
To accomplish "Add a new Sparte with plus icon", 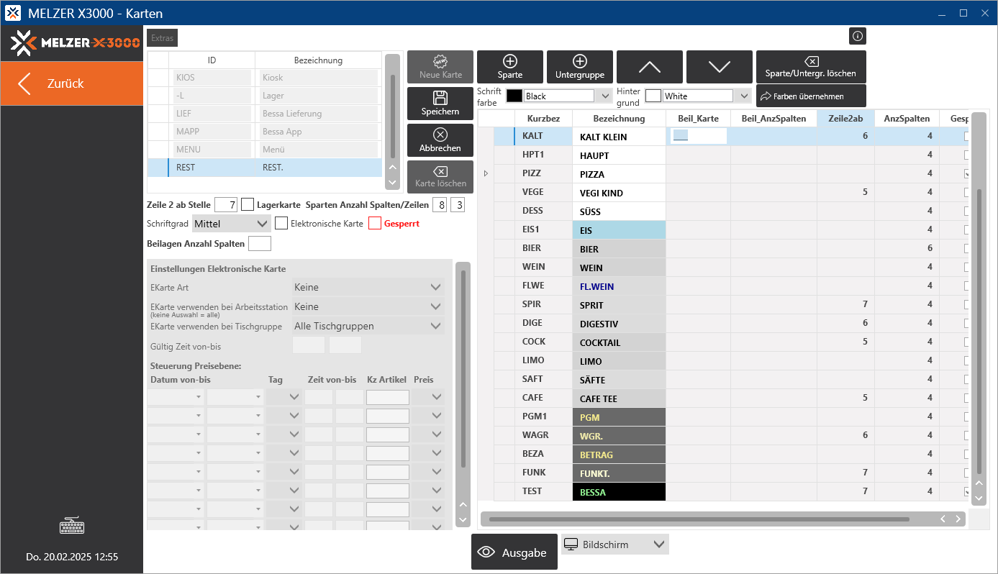I will click(x=510, y=67).
